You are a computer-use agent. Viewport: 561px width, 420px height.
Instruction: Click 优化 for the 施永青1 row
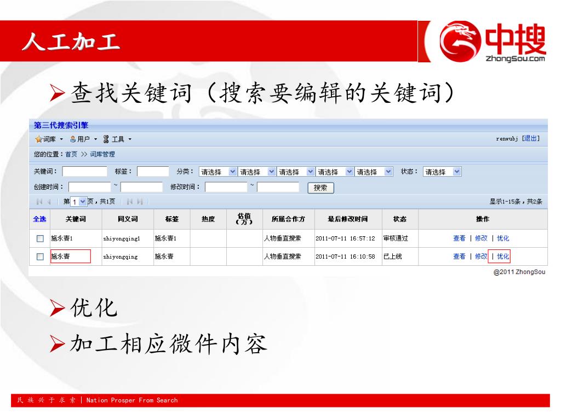(x=503, y=238)
